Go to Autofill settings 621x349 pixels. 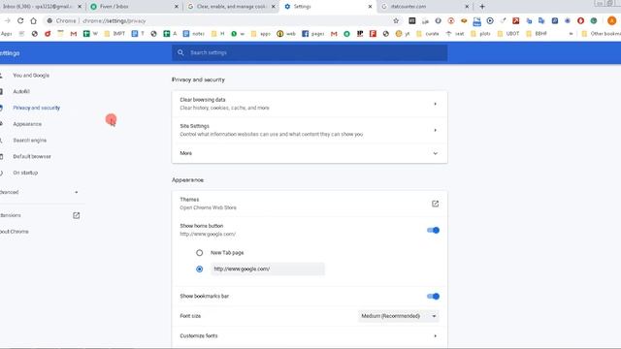tap(21, 91)
